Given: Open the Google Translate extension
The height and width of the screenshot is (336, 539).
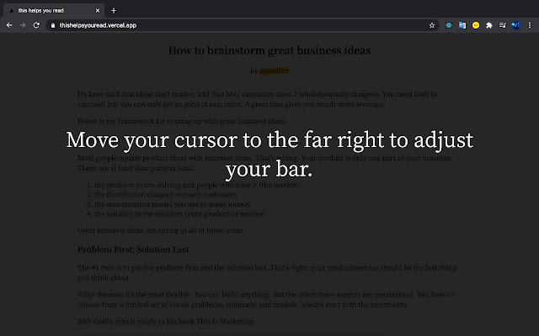Looking at the screenshot, I should click(x=462, y=25).
